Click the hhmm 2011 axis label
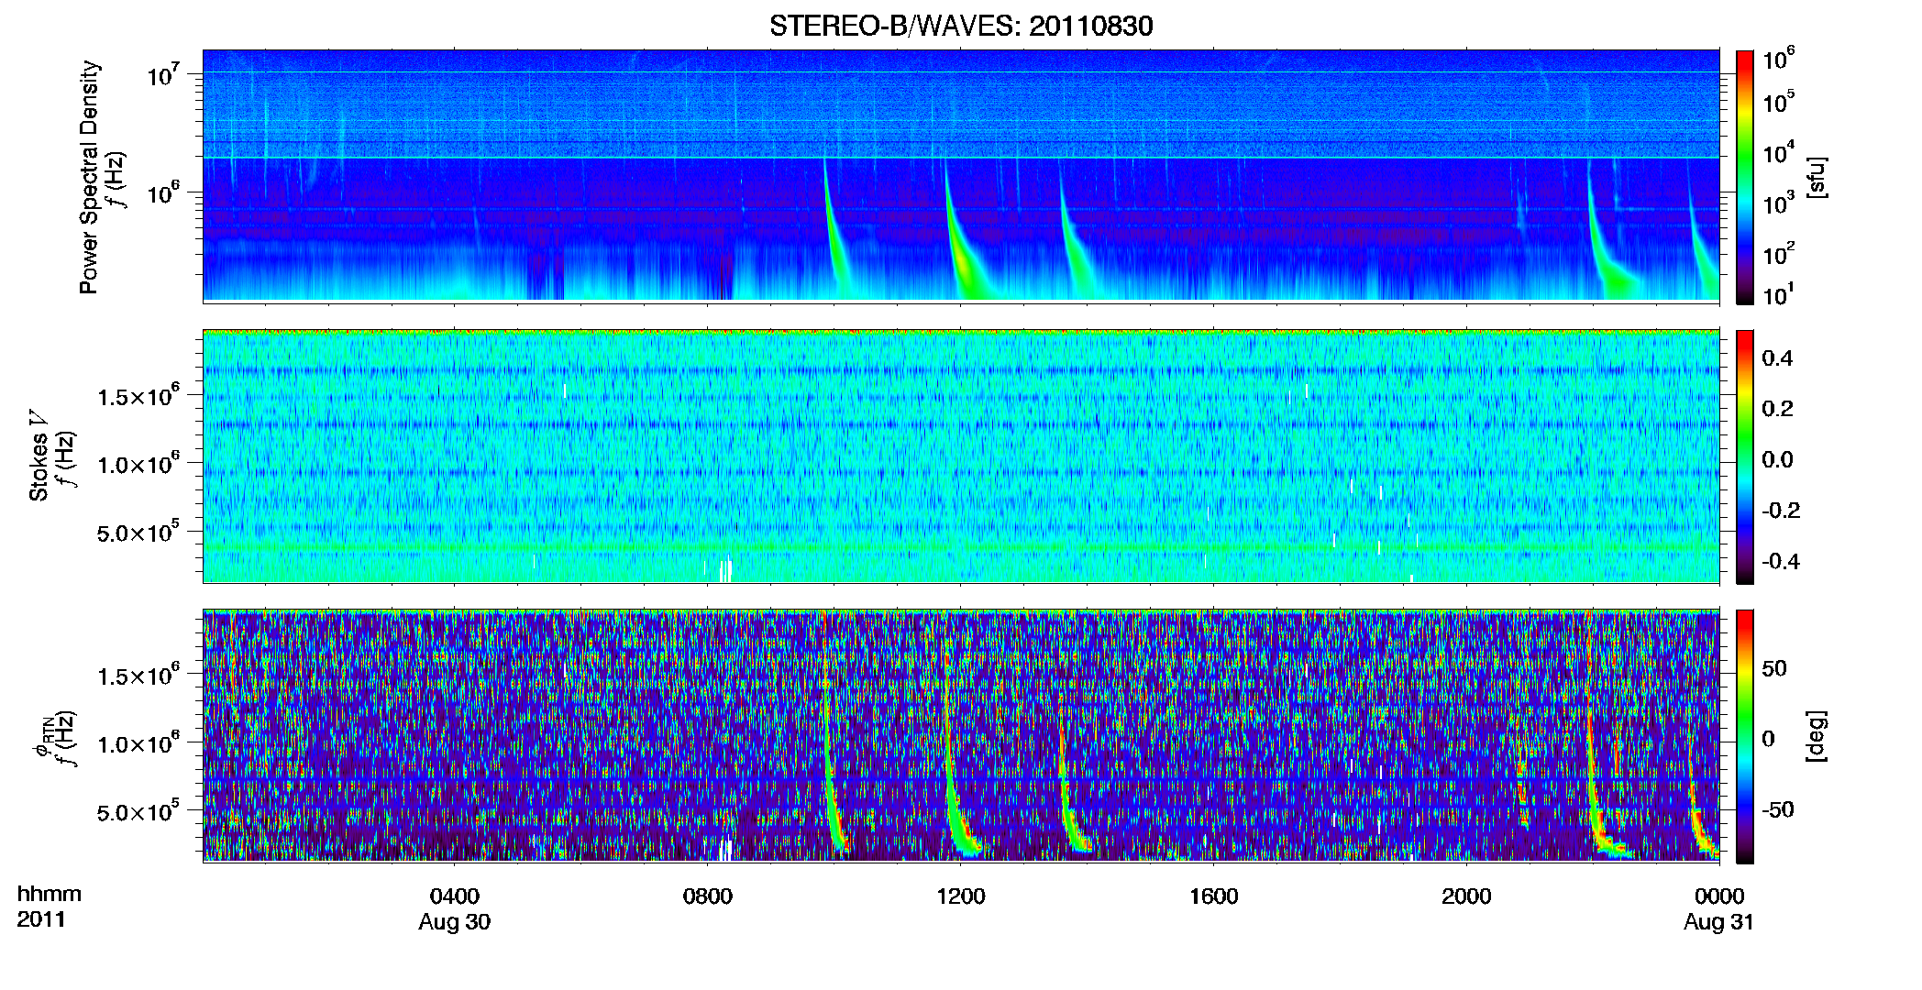The image size is (1922, 990). point(50,907)
